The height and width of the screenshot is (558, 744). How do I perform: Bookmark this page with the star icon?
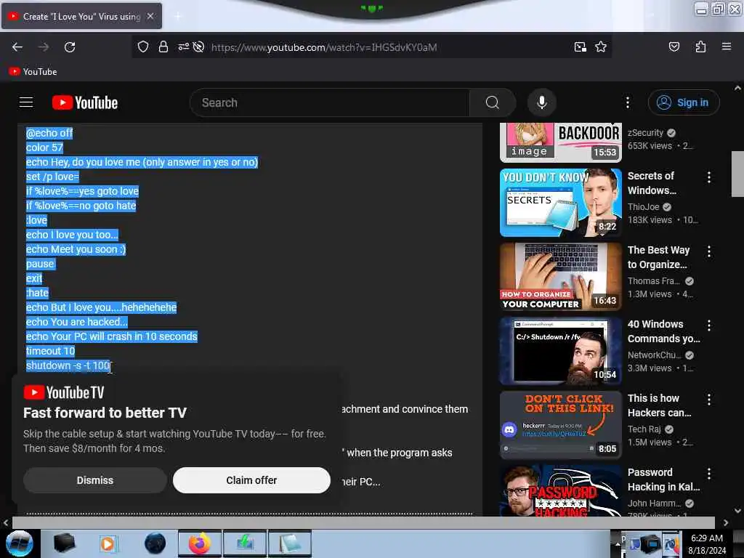click(601, 47)
